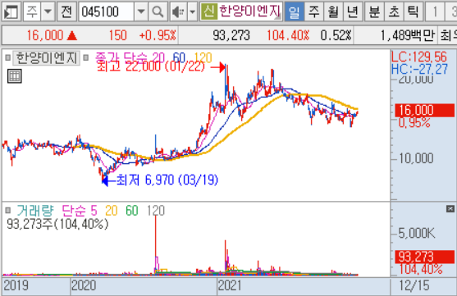Click the magnifier search icon
The height and width of the screenshot is (296, 457).
pyautogui.click(x=158, y=11)
